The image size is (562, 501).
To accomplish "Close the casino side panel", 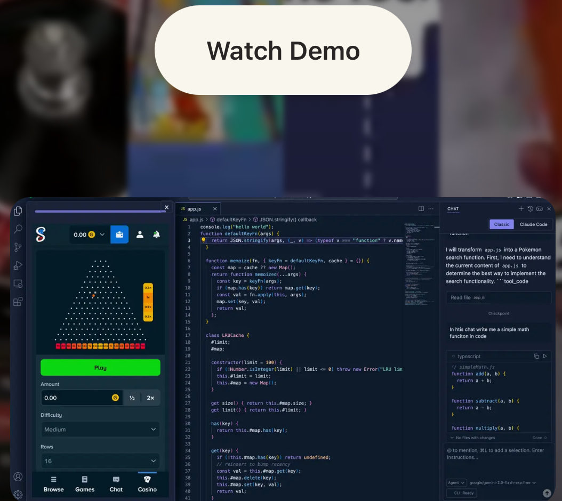I will click(x=166, y=207).
